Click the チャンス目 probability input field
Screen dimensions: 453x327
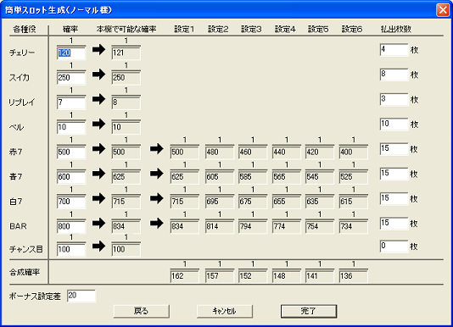[71, 249]
